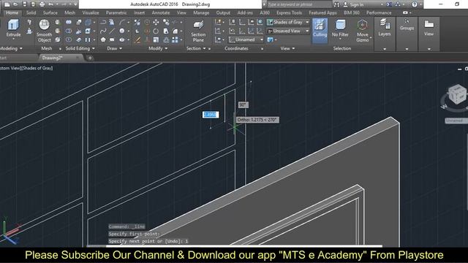Click the keyword search field
Image resolution: width=468 pixels, height=263 pixels.
(298, 4)
